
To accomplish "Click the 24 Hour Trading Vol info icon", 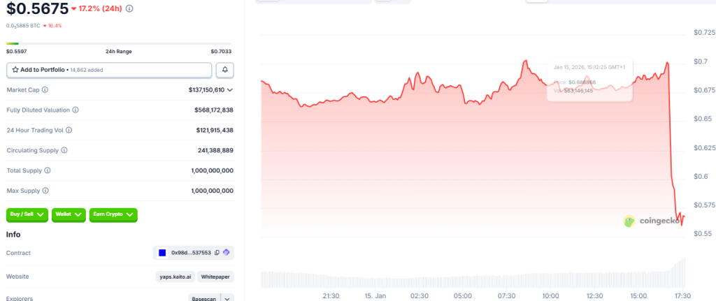I will point(69,130).
